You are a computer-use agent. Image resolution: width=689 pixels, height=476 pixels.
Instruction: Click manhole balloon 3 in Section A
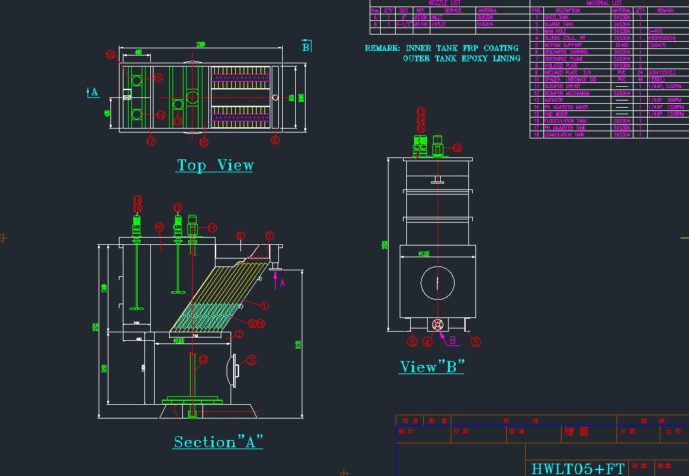pos(250,360)
